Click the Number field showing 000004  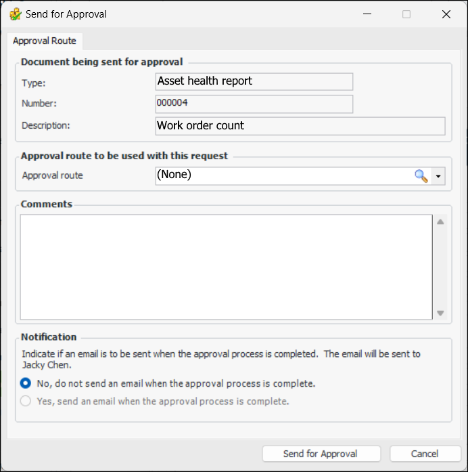point(254,104)
